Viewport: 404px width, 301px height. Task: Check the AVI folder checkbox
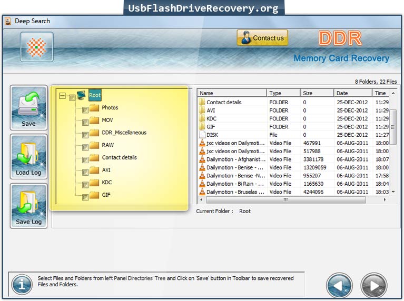(85, 173)
